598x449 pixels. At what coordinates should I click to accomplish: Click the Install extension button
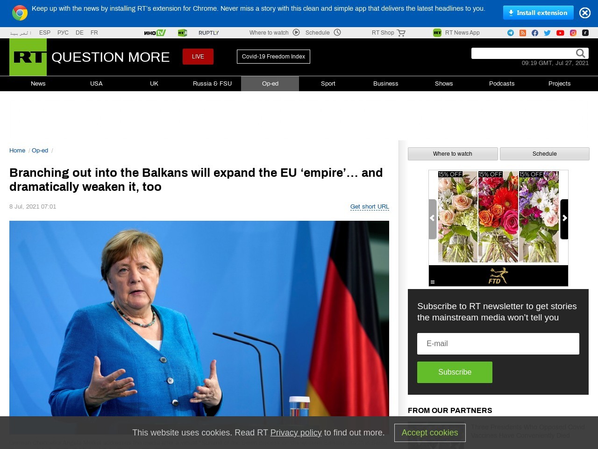[x=538, y=13]
